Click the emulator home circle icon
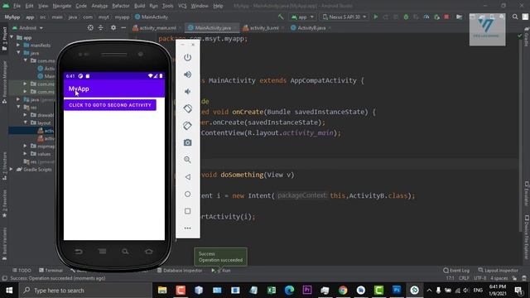The image size is (530, 298). coord(188,194)
